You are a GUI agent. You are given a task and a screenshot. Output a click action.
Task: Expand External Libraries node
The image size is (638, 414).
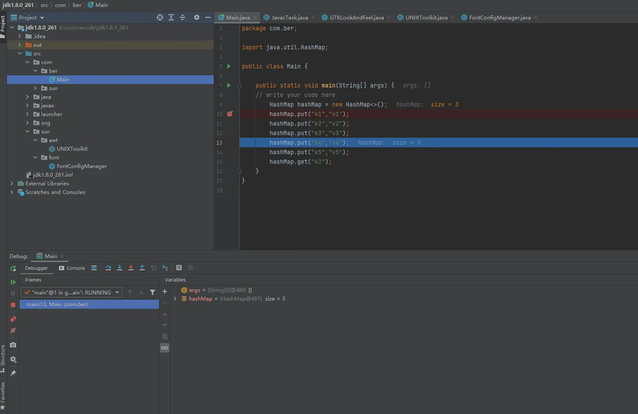[x=12, y=184]
